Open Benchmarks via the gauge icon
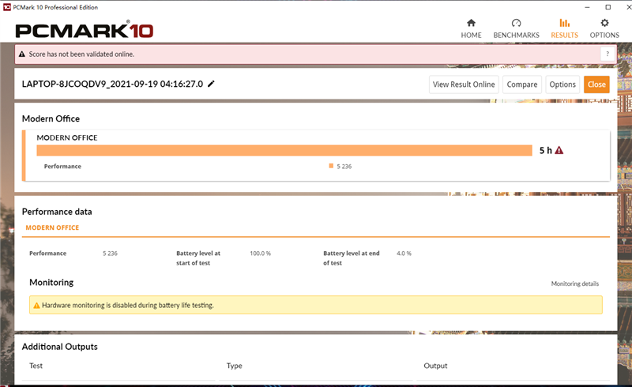 click(x=516, y=23)
